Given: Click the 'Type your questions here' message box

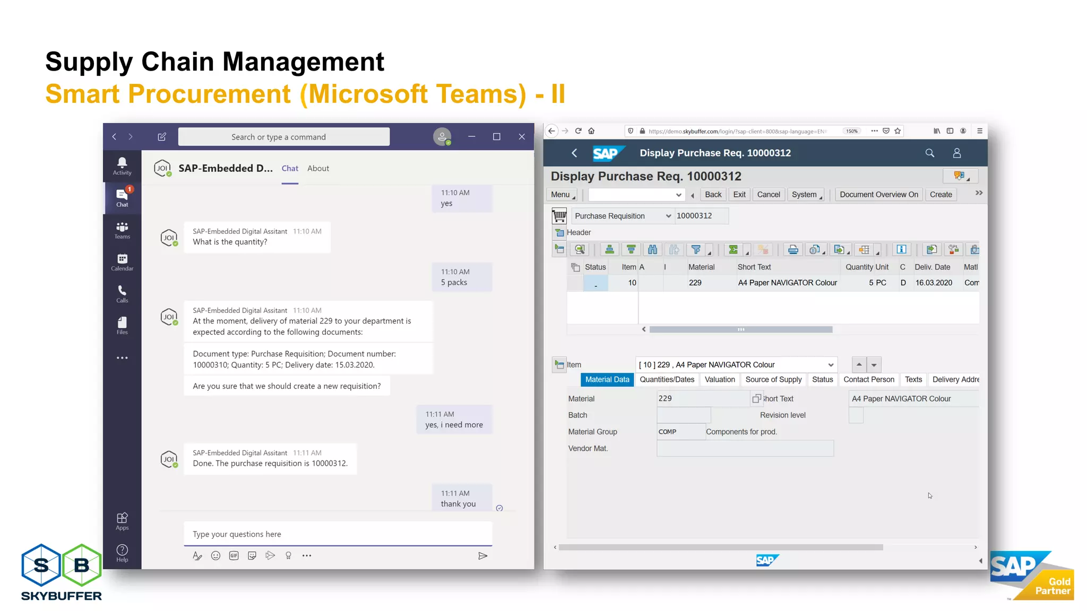Looking at the screenshot, I should coord(338,534).
